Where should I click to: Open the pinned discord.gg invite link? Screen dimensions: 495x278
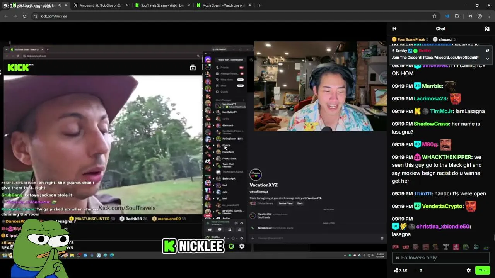[x=451, y=58]
